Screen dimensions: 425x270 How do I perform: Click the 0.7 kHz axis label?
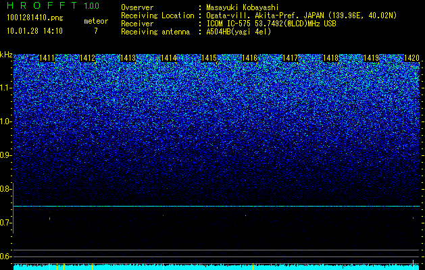point(6,223)
